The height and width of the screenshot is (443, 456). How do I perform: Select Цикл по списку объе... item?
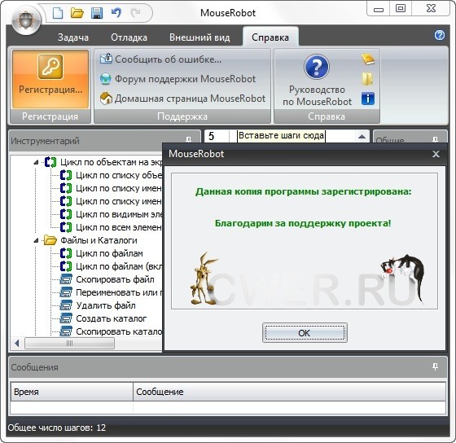tap(119, 175)
